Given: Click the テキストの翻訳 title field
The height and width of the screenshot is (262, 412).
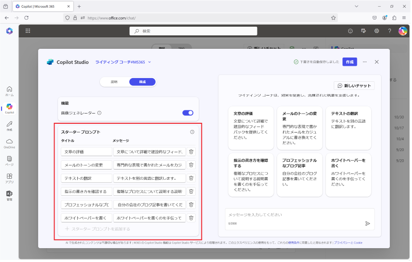Looking at the screenshot, I should pyautogui.click(x=87, y=178).
